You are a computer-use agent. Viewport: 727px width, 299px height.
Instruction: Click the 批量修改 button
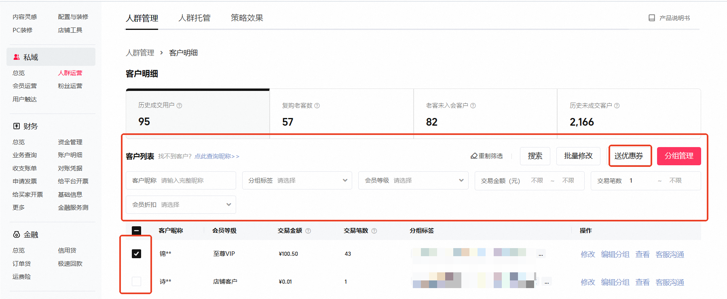coord(578,156)
